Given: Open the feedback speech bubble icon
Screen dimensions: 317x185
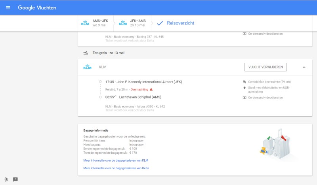Looking at the screenshot, I should click(15, 179).
